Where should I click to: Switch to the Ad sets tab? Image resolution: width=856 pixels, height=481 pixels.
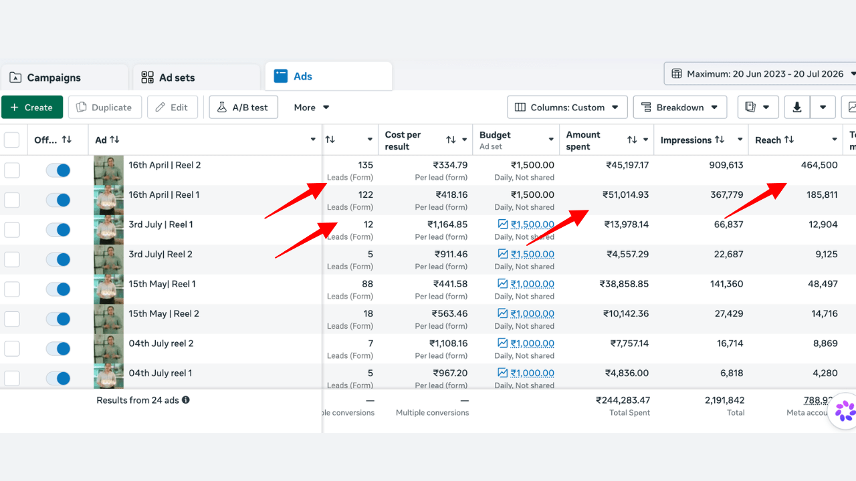pyautogui.click(x=197, y=77)
